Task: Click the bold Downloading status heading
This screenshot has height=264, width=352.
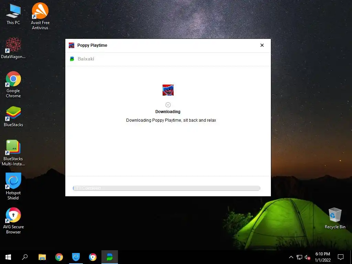Action: pos(168,112)
